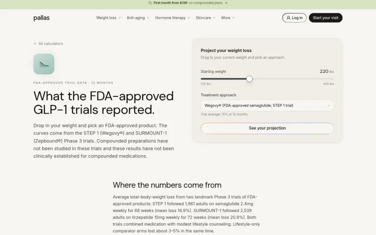Click the '220 lbs' starting weight value
The height and width of the screenshot is (235, 376).
coord(327,71)
